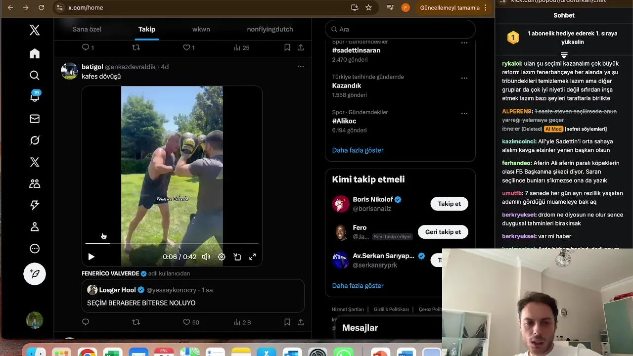The image size is (633, 356).
Task: Bookmark the batigol post
Action: [x=287, y=322]
